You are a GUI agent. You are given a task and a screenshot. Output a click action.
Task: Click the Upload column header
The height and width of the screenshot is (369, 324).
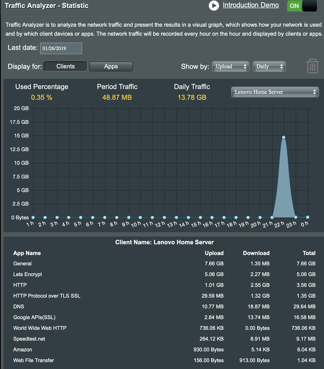click(x=214, y=253)
